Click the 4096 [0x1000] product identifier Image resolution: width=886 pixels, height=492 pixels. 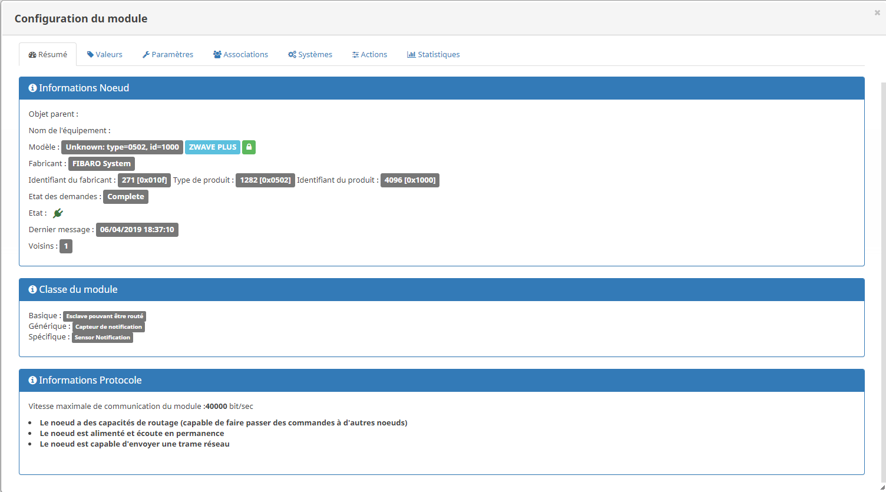click(410, 180)
